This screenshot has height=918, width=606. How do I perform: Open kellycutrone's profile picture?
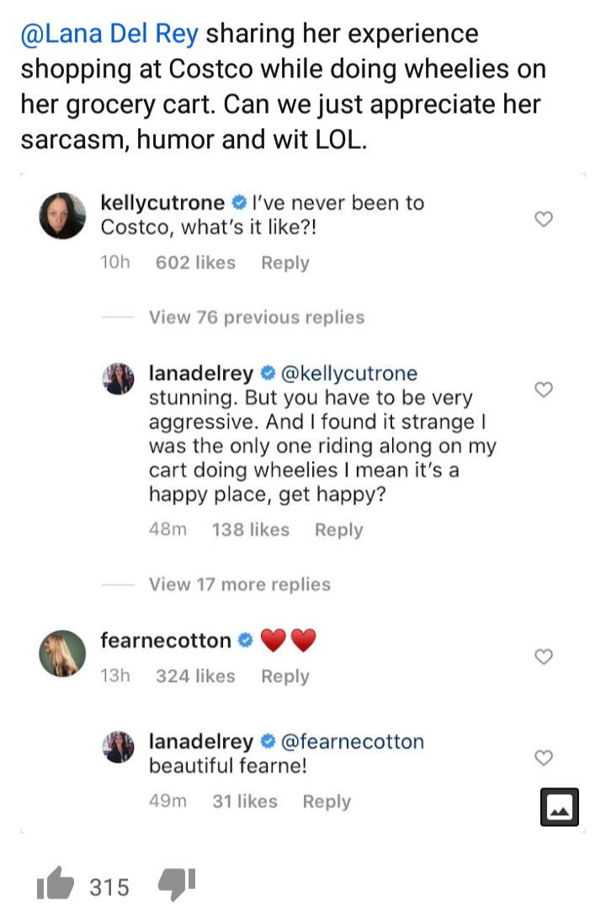pyautogui.click(x=63, y=216)
